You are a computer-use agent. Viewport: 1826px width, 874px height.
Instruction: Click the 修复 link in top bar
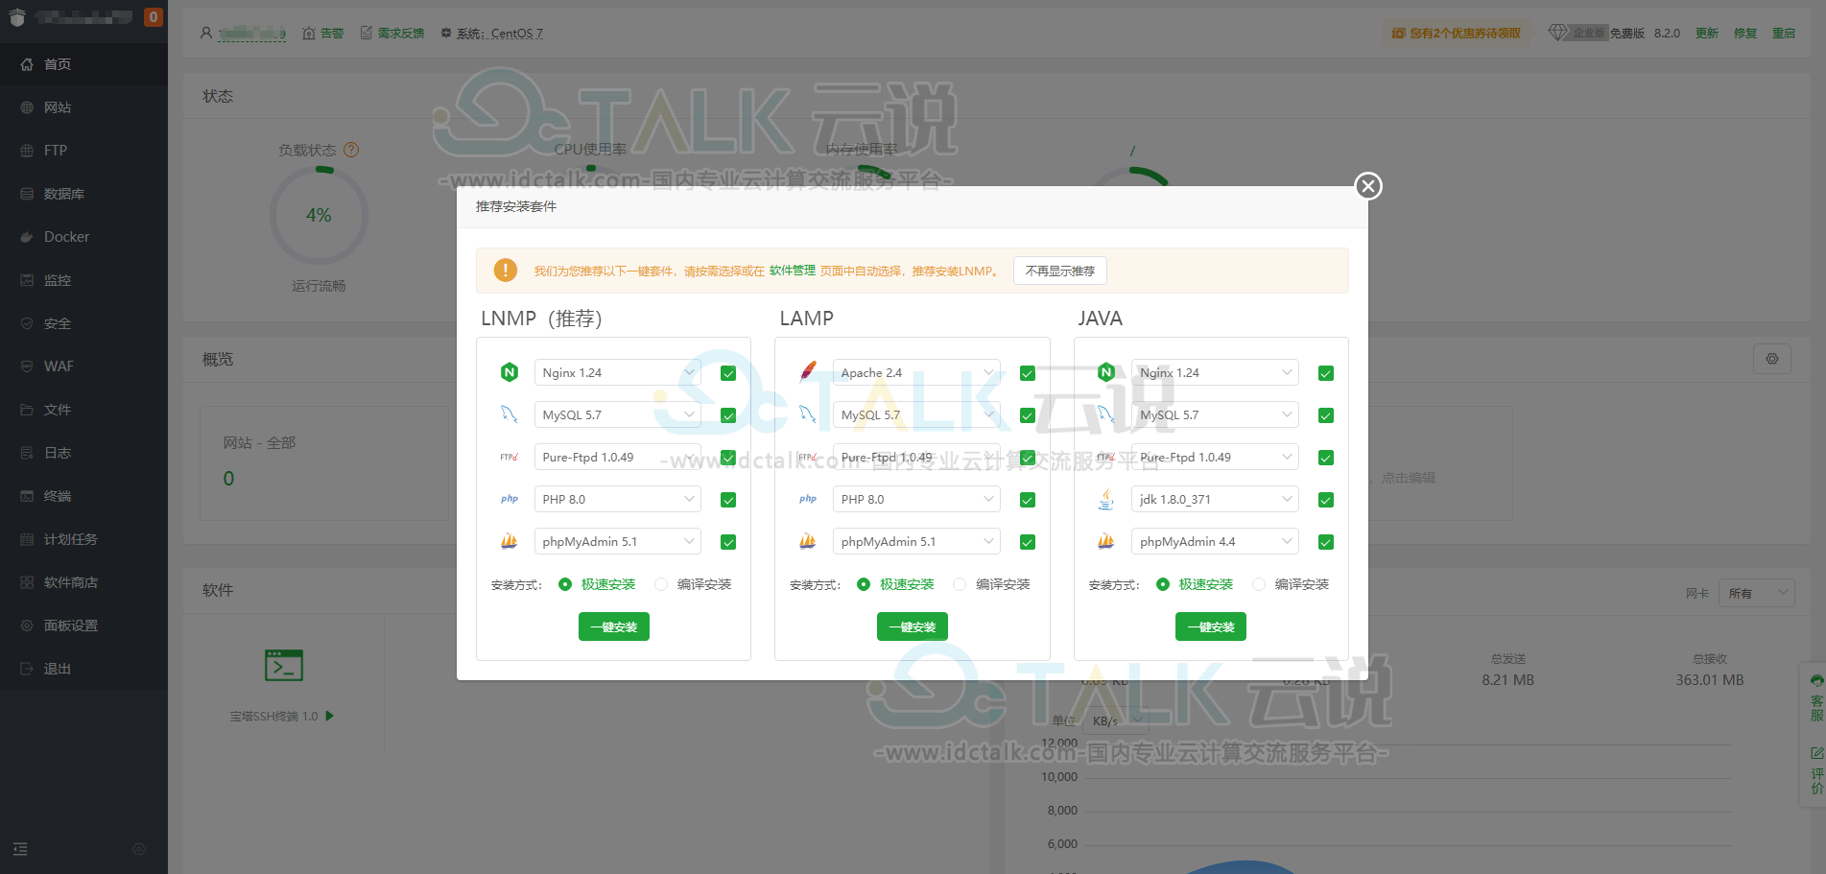point(1745,33)
